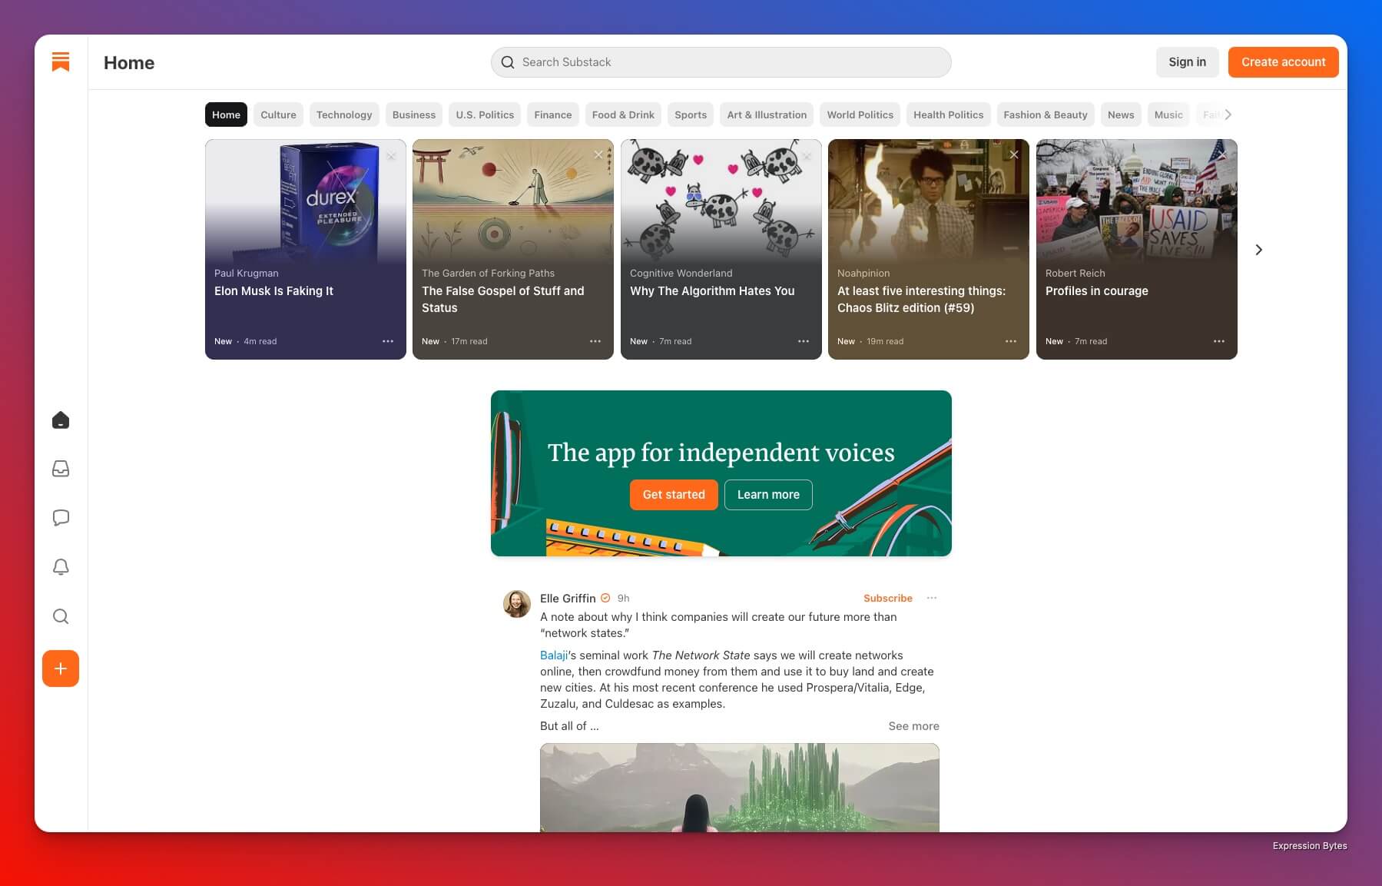1382x886 pixels.
Task: Open the post Elon Musk Is Faking It
Action: 273,291
